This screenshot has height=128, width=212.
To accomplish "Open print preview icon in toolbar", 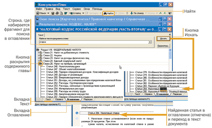I will [x=61, y=13].
